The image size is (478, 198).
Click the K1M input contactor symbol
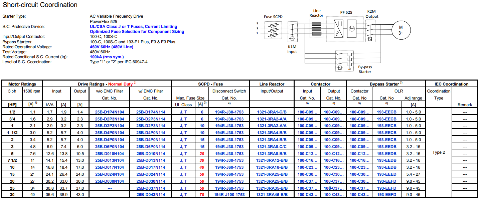(293, 32)
